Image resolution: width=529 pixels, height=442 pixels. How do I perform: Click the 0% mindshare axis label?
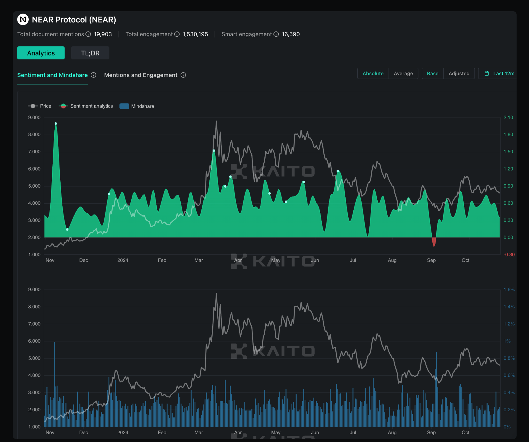click(x=507, y=427)
